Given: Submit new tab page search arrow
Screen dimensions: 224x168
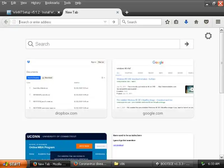Looking at the screenshot, I should coord(187,44).
